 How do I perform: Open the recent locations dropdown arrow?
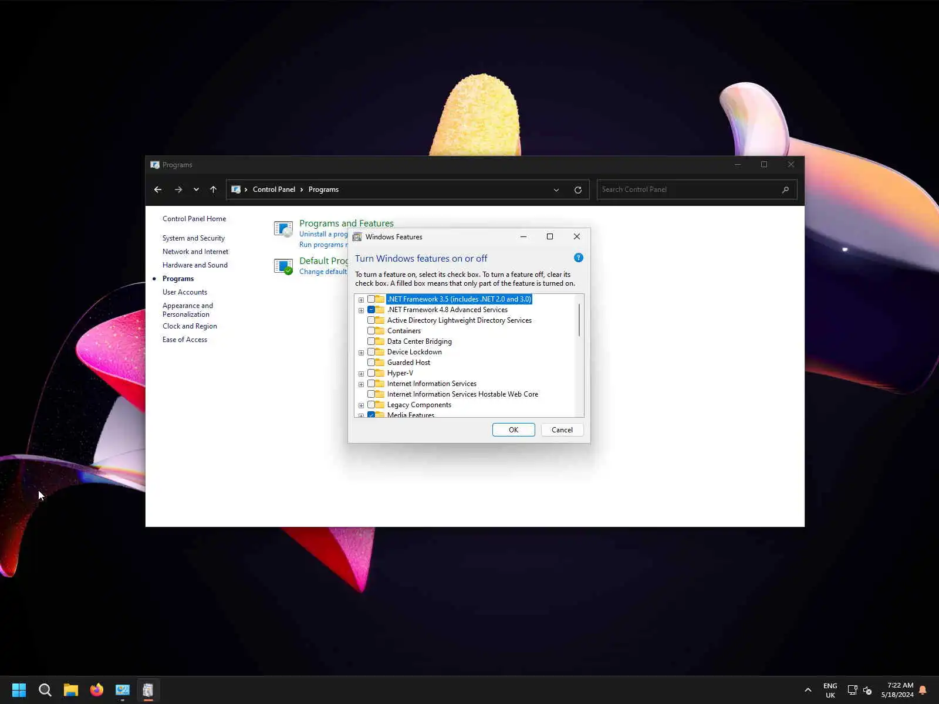[x=196, y=189]
